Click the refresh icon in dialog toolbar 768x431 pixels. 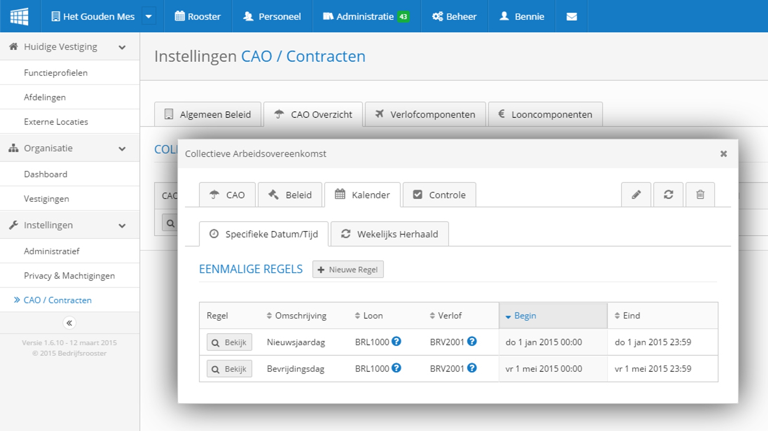[x=668, y=195]
